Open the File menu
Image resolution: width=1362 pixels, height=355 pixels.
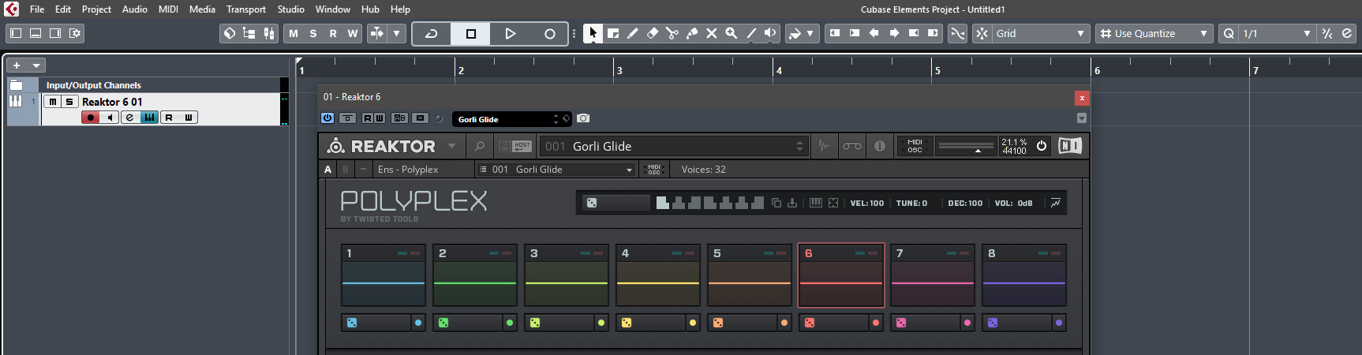pyautogui.click(x=37, y=9)
